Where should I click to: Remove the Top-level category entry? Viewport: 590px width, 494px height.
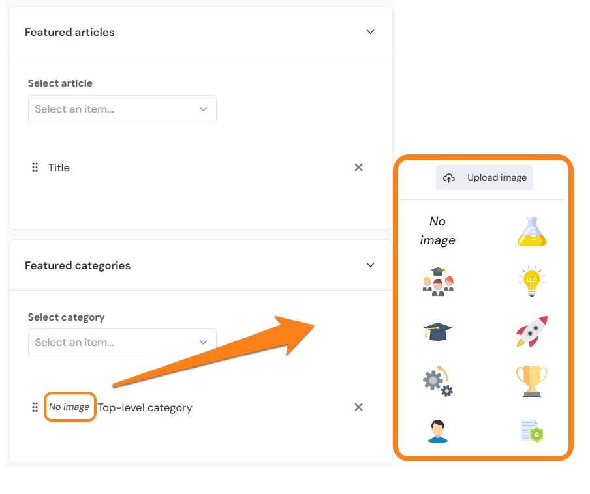tap(358, 407)
